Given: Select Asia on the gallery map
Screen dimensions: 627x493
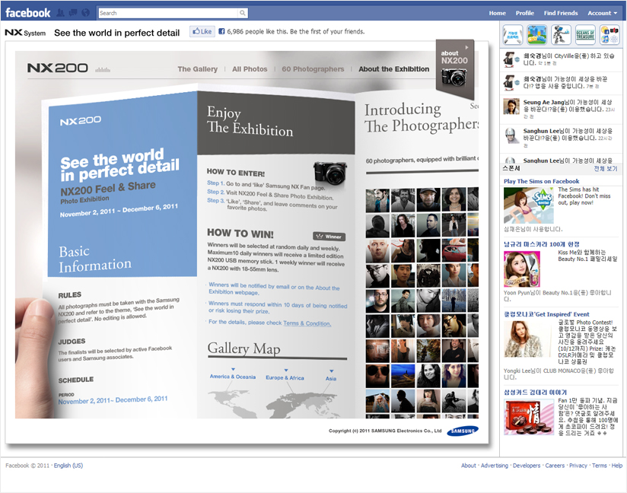Looking at the screenshot, I should point(331,378).
